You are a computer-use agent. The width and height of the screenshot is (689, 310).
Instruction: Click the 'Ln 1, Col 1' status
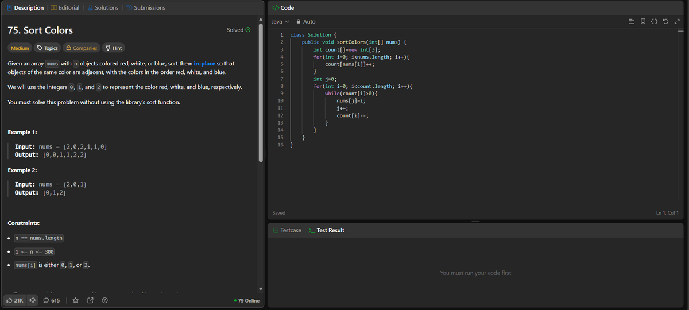(x=667, y=213)
